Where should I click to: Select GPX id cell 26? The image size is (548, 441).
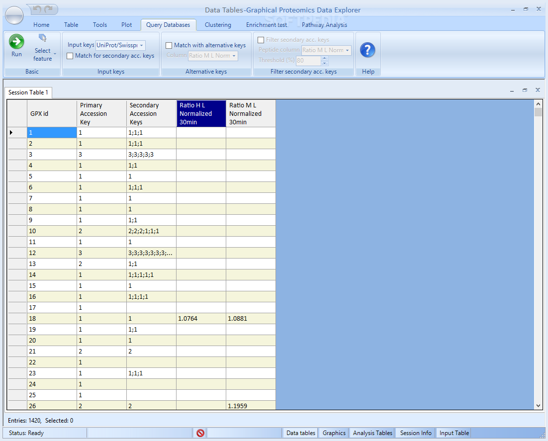tap(52, 406)
